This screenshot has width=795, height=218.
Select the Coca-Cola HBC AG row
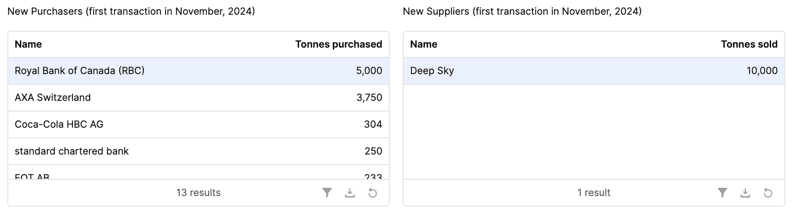point(198,125)
